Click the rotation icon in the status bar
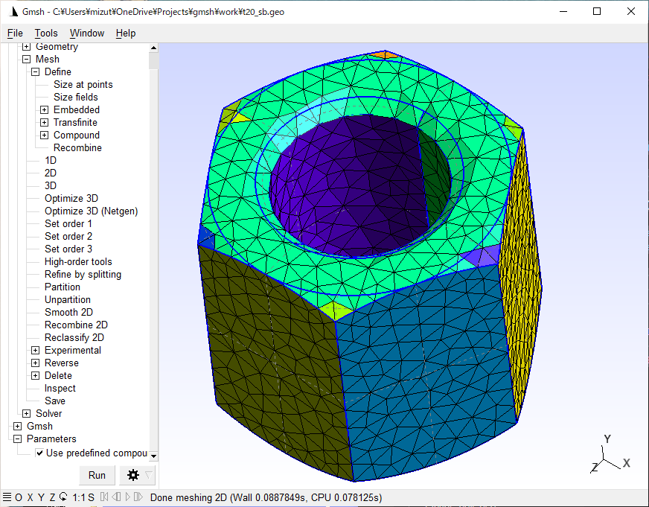The image size is (649, 507). click(x=63, y=497)
